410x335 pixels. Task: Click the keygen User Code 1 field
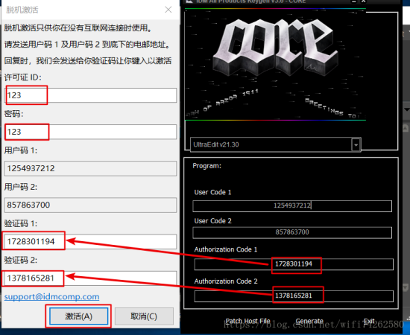tap(292, 205)
